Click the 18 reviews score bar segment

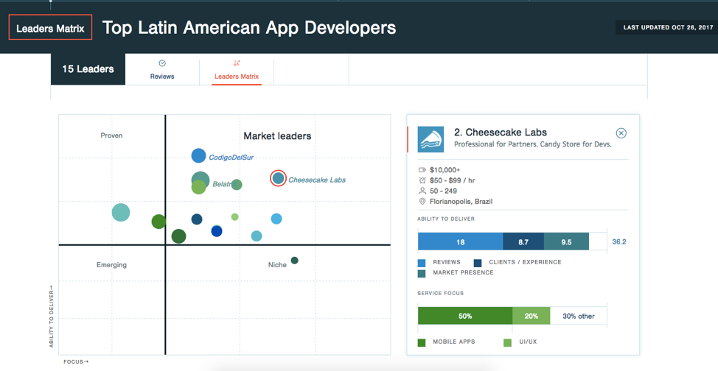(x=460, y=242)
